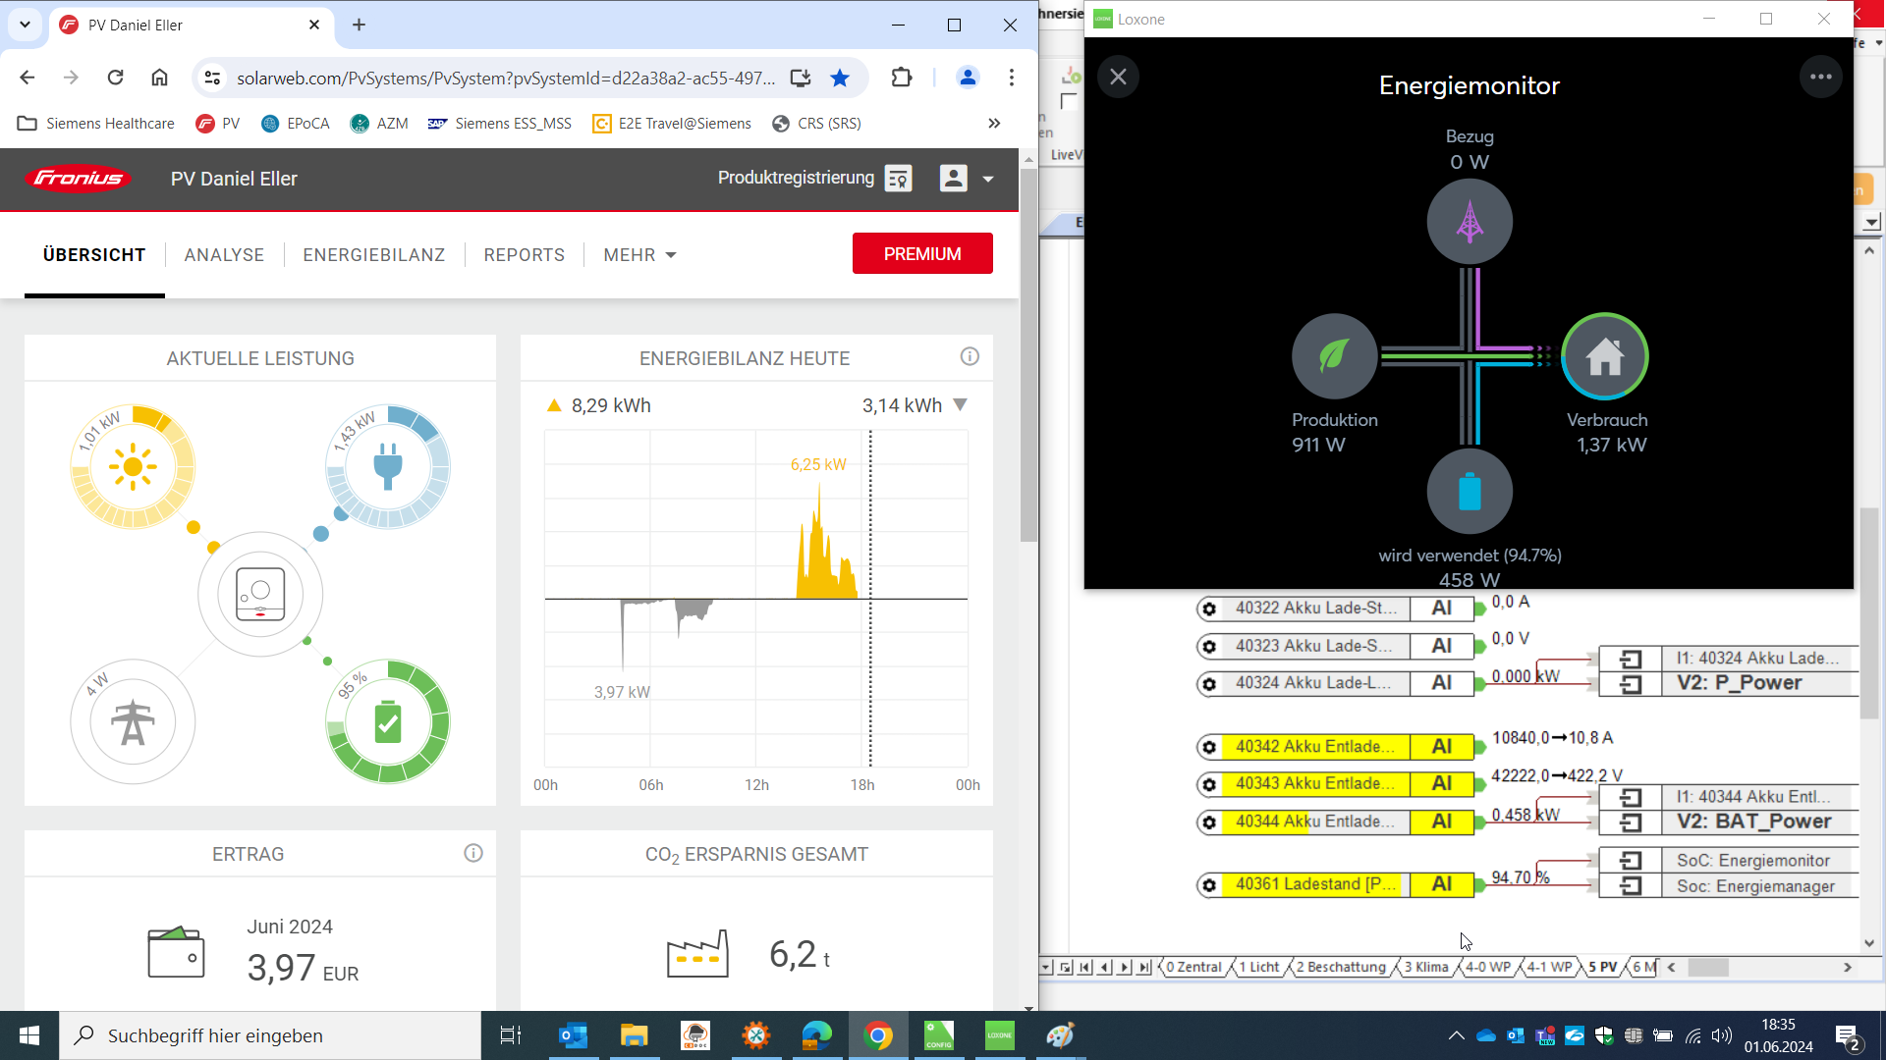Click the grid tower icon in Energiemonitor
This screenshot has height=1060, width=1886.
click(x=1470, y=221)
